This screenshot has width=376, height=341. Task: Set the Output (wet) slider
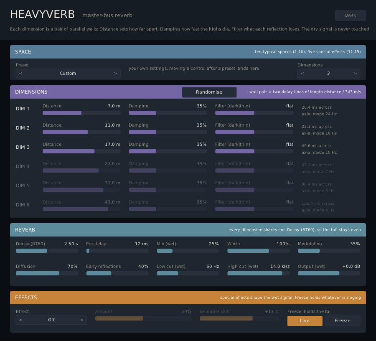329,273
